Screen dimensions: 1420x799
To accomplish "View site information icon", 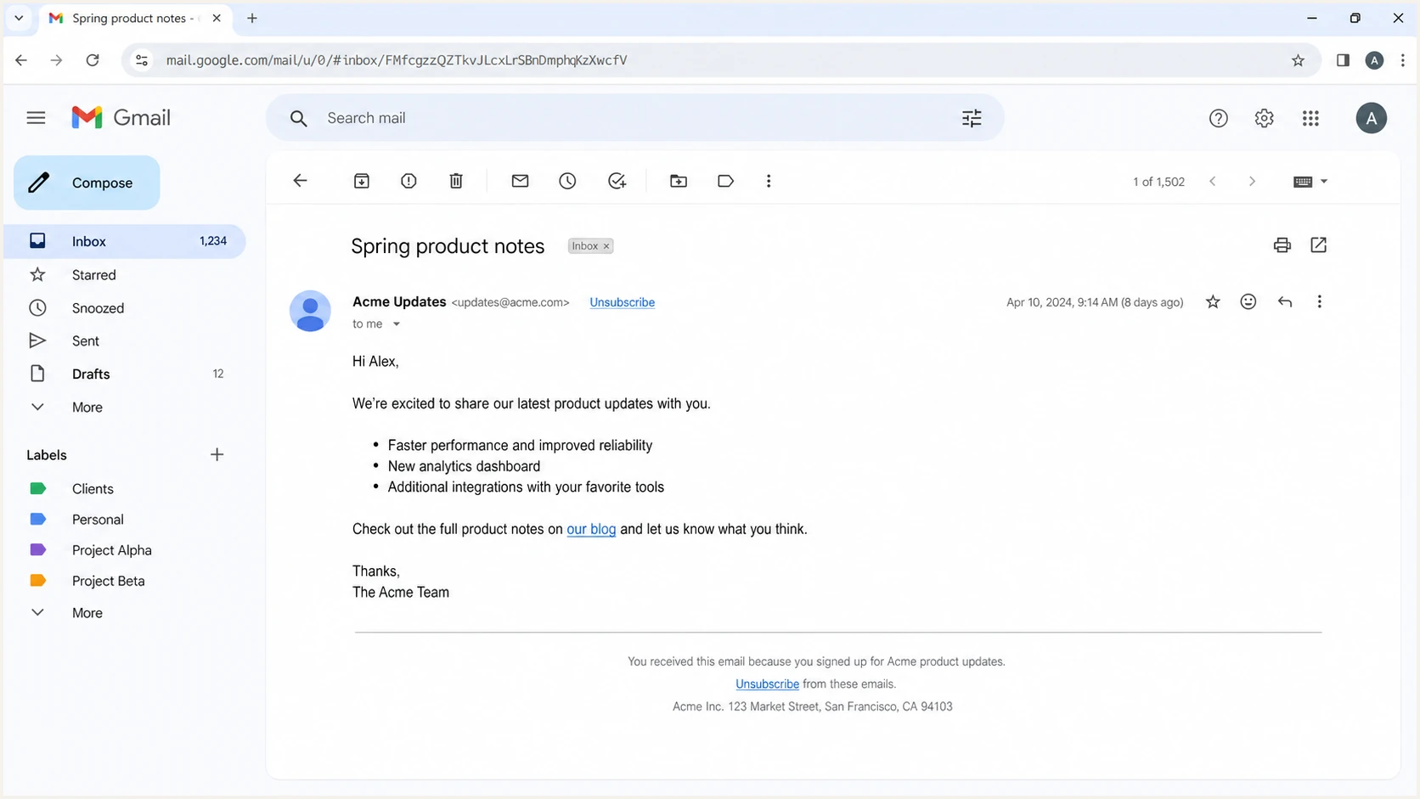I will coord(142,60).
